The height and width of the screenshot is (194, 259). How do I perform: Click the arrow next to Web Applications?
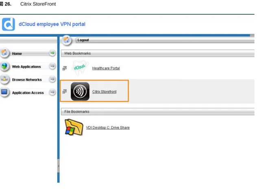pos(52,66)
